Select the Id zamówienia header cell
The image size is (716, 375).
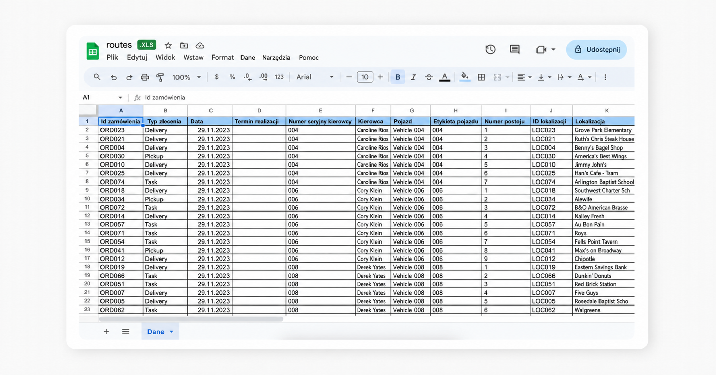tap(121, 121)
